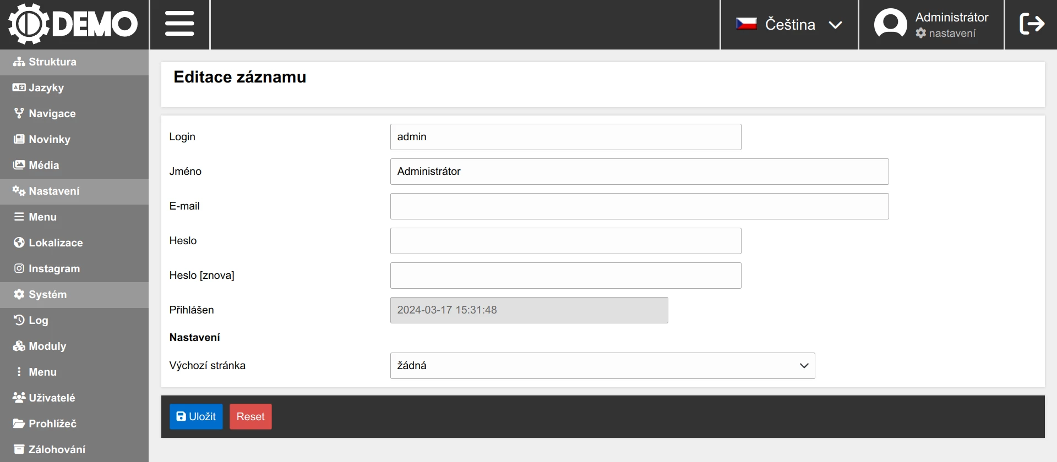1057x462 pixels.
Task: Click the Log history icon
Action: (x=19, y=320)
